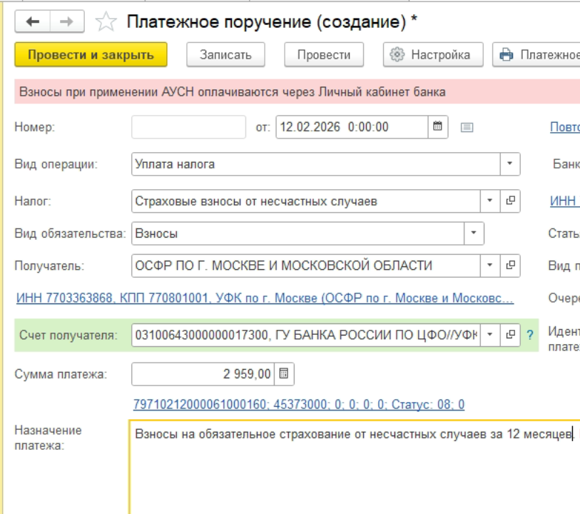
Task: Expand the Вид операции dropdown arrow
Action: click(x=509, y=164)
